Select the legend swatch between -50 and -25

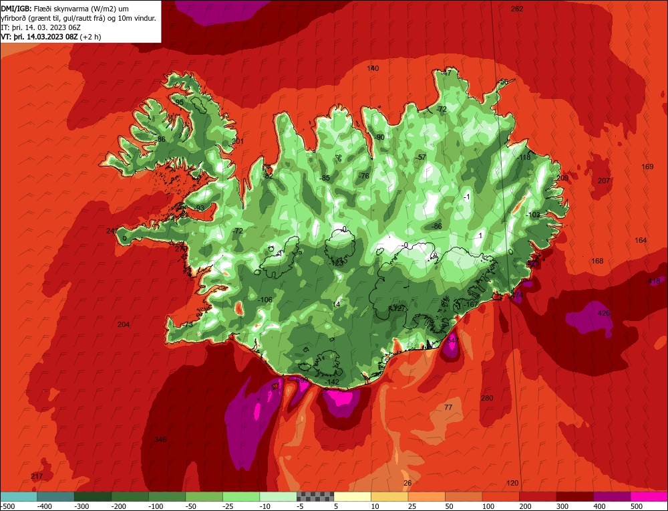204,496
